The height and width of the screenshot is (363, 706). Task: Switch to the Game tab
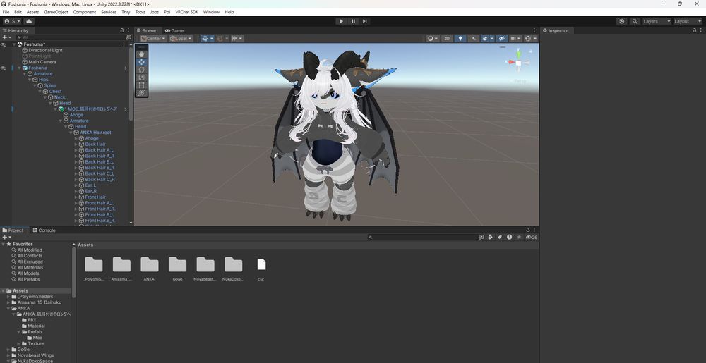(174, 30)
